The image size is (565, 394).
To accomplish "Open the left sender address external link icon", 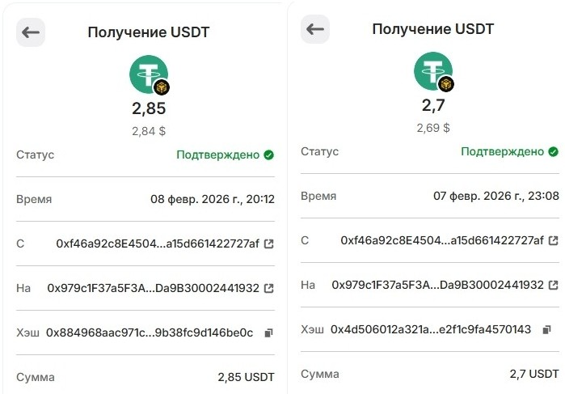I will click(268, 244).
